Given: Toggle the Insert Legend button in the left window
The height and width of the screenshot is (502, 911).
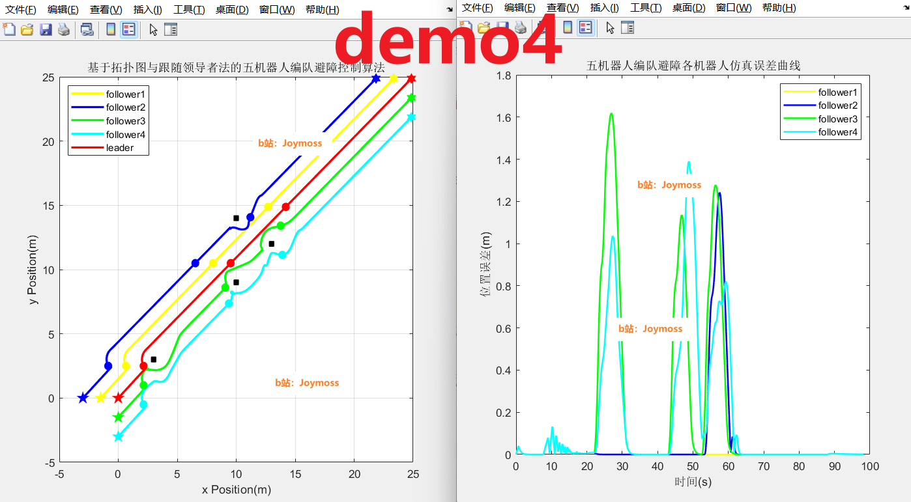Looking at the screenshot, I should click(x=128, y=29).
